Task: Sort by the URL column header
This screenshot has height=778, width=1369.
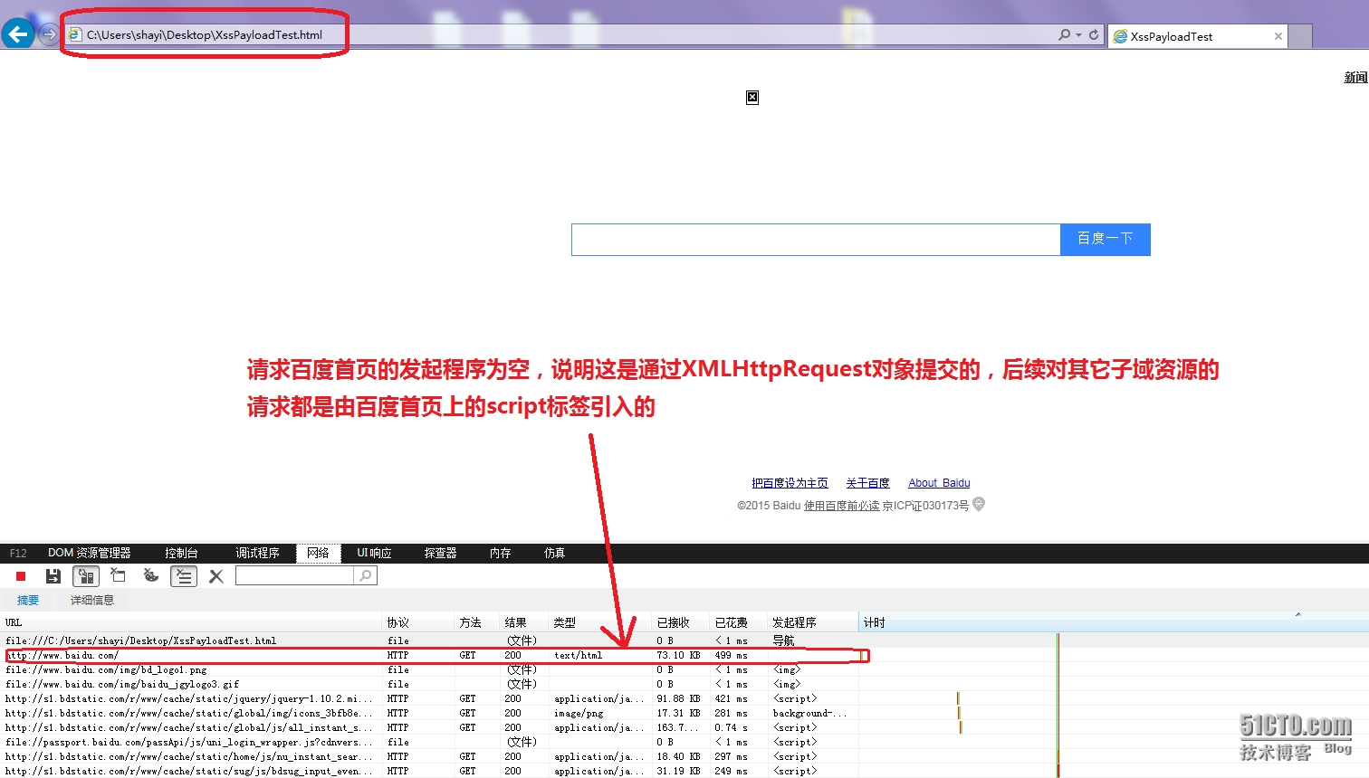Action: click(191, 622)
